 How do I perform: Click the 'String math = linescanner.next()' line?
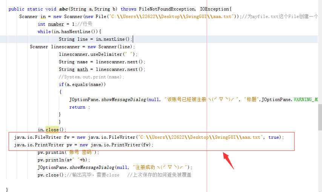pos(102,69)
